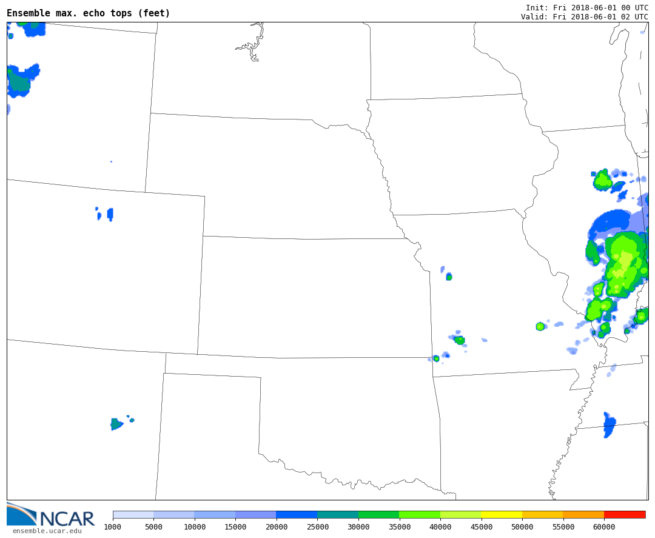Click the teal 25000–30000 legend swatch

pyautogui.click(x=337, y=514)
